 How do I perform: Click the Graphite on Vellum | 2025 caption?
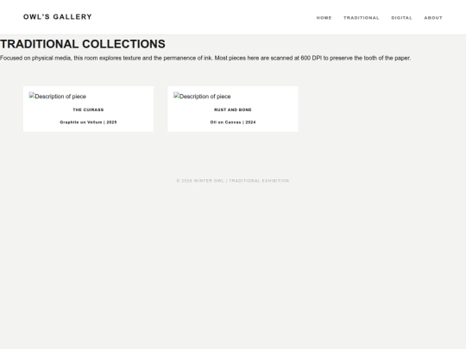coord(88,122)
